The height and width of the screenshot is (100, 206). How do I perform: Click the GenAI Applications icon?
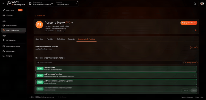pyautogui.click(x=4, y=47)
